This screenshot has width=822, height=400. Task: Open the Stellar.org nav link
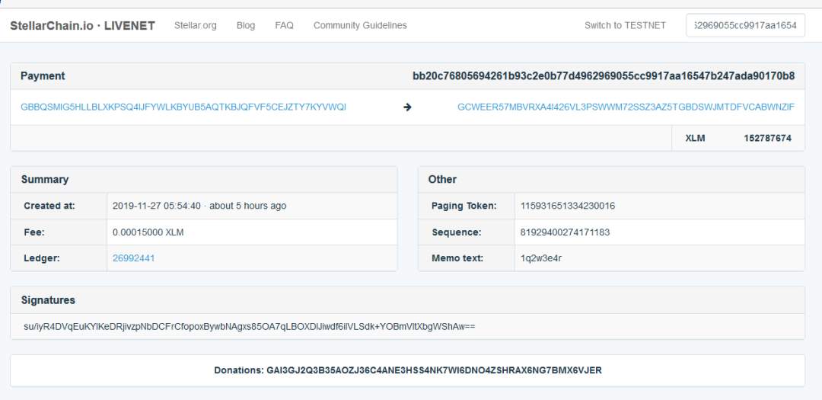[196, 25]
